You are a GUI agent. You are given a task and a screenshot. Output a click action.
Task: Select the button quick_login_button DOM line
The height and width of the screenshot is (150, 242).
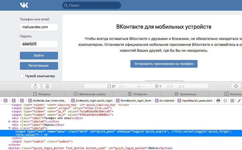[x=91, y=148]
